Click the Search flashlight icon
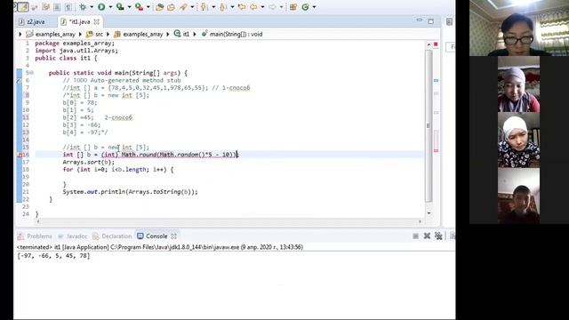The height and width of the screenshot is (320, 569). click(183, 7)
